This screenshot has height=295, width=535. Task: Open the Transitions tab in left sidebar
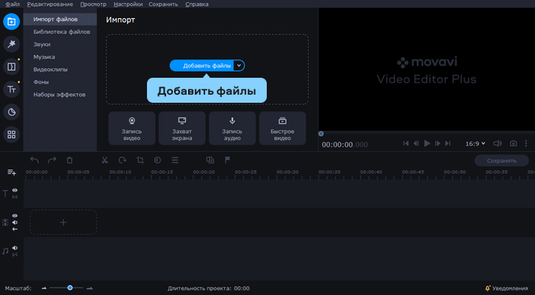12,67
